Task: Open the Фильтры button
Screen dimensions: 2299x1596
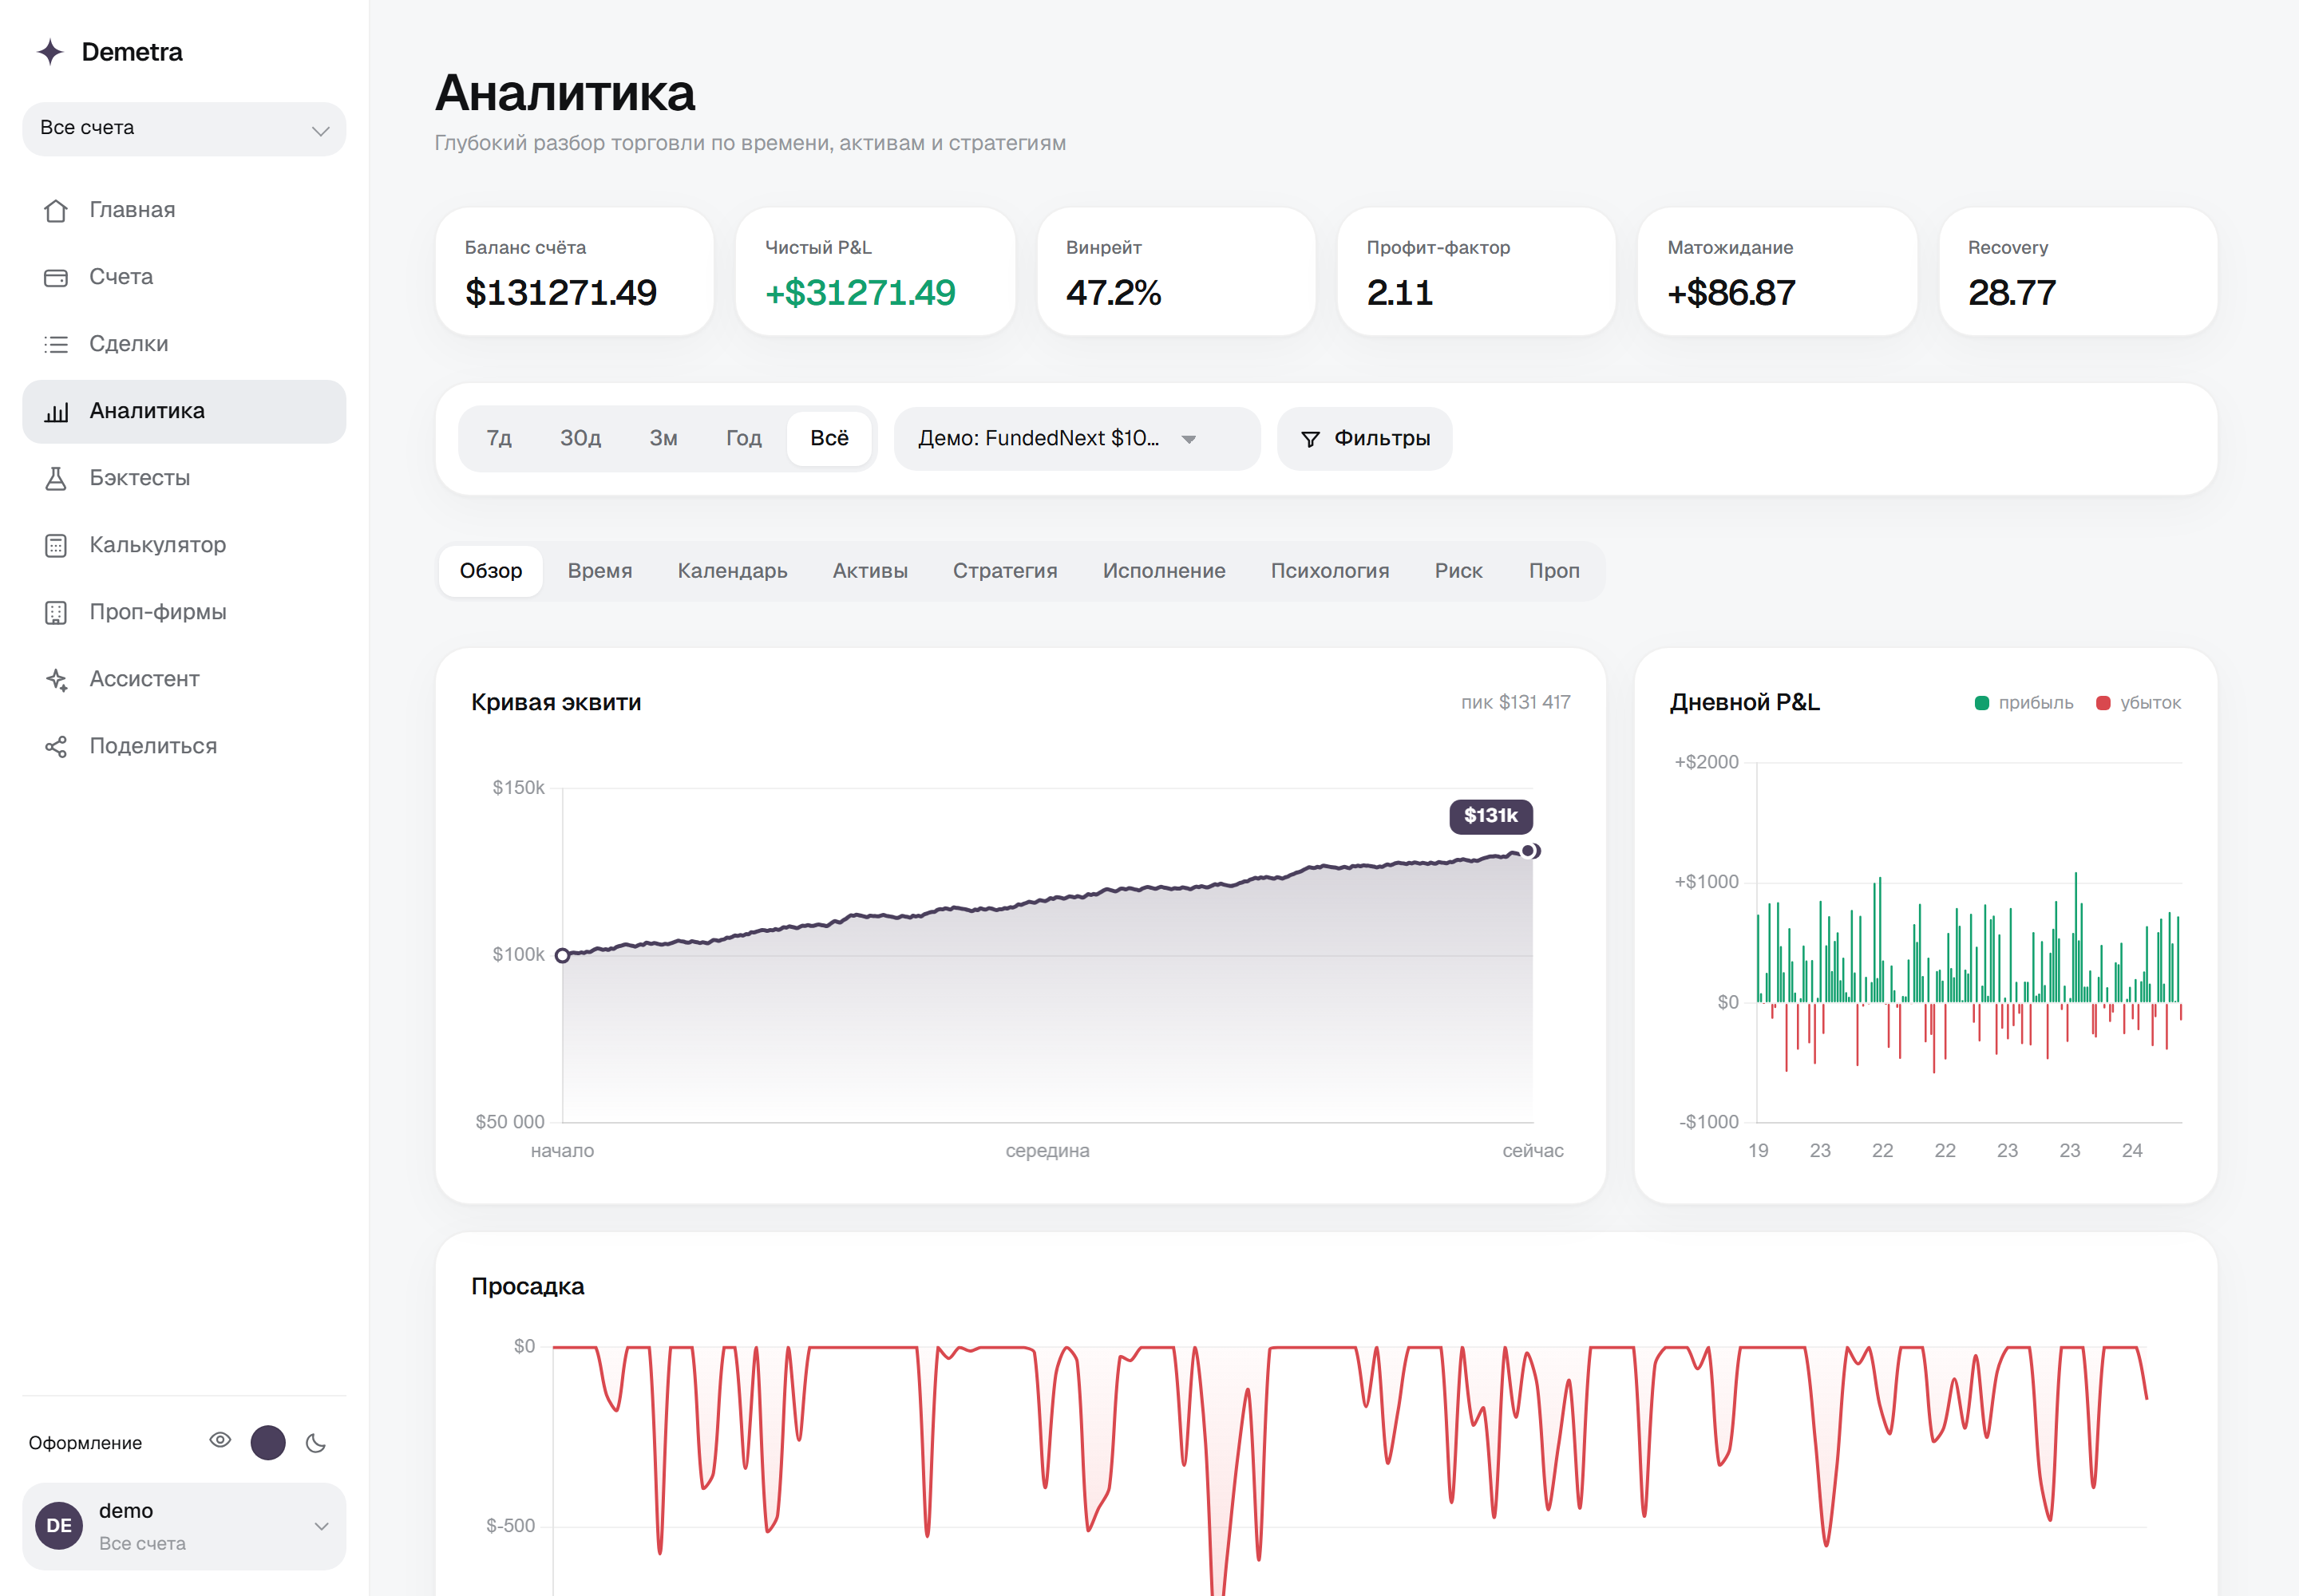Action: pos(1364,438)
